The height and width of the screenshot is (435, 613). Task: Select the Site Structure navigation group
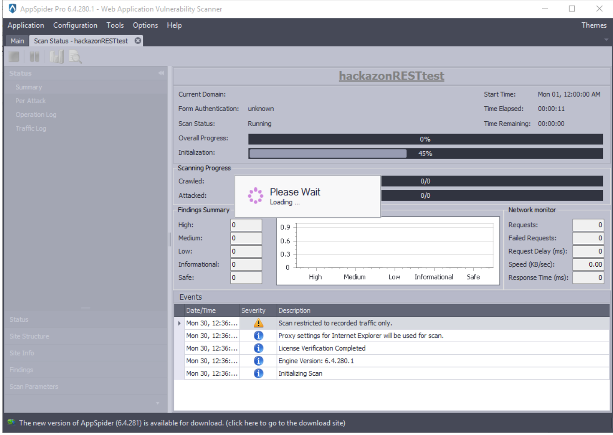point(86,337)
